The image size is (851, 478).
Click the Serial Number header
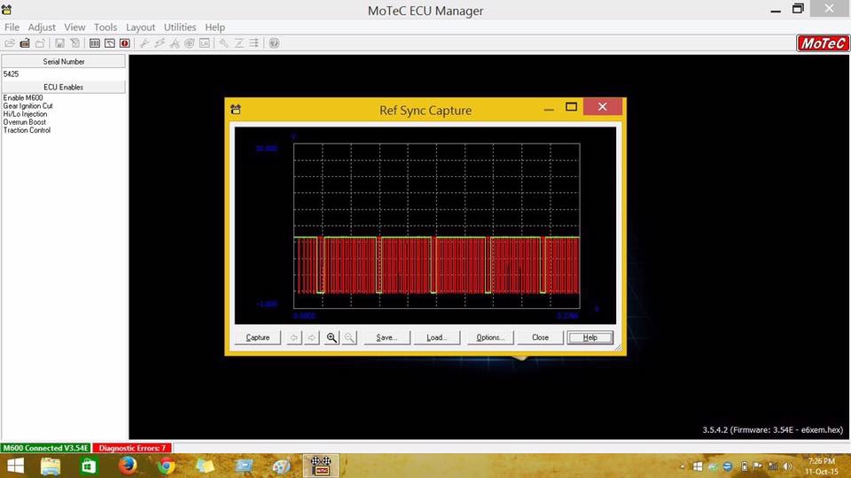point(64,61)
